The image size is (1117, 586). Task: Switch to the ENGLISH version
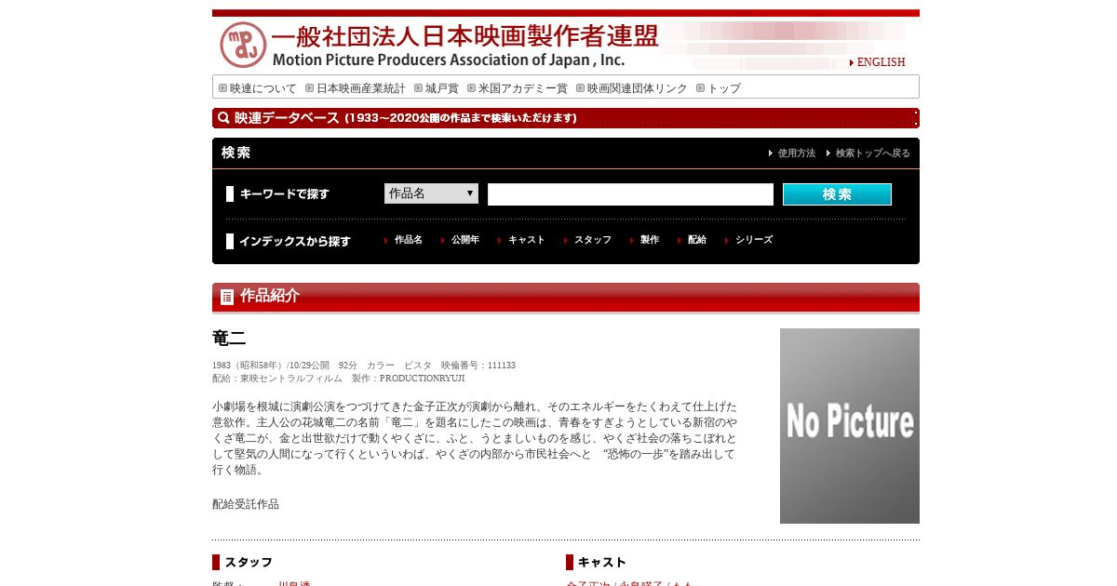click(x=881, y=62)
